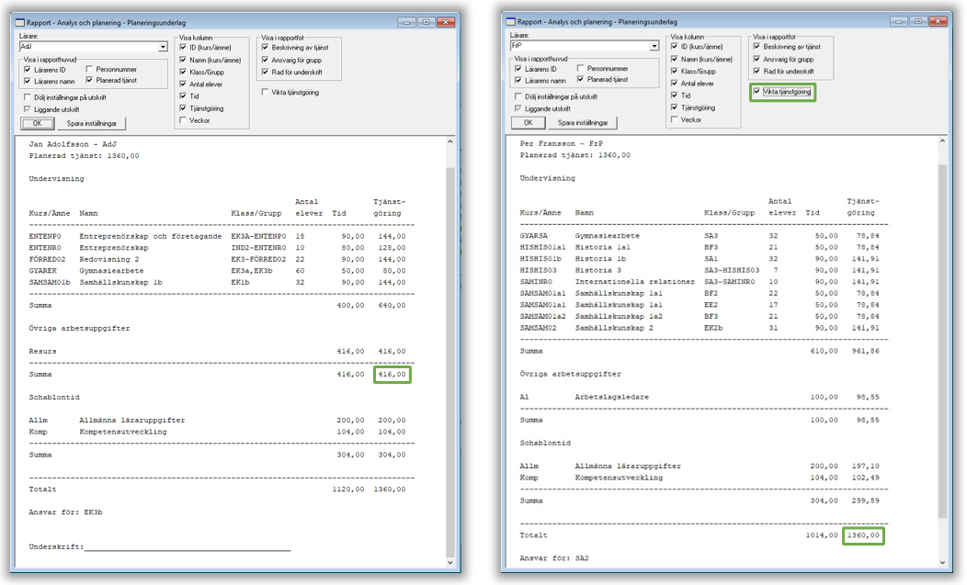Toggle Planerad tjänst checkbox in AdJ window
The height and width of the screenshot is (585, 967).
pos(89,80)
